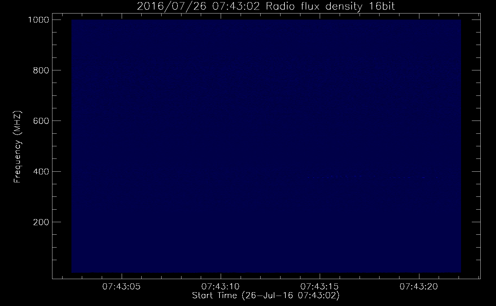Click the 800 frequency tick label

click(41, 70)
